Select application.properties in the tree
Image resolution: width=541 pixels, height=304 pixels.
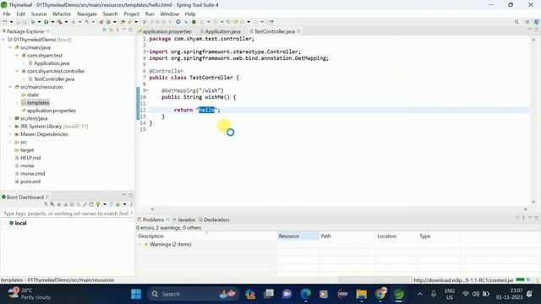[x=51, y=111]
